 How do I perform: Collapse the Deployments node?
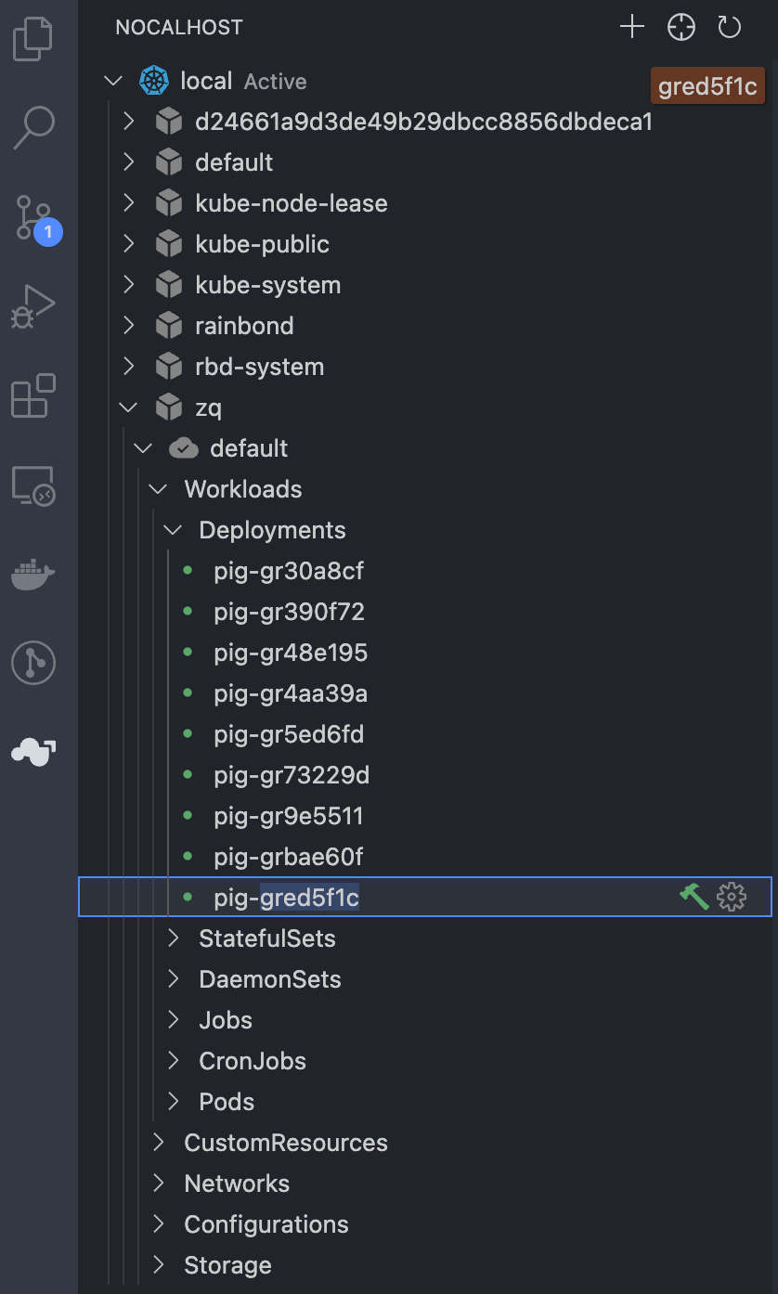point(174,530)
